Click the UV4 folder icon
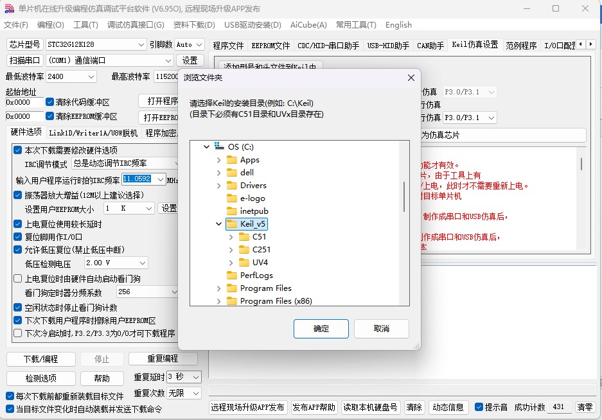 tap(243, 263)
